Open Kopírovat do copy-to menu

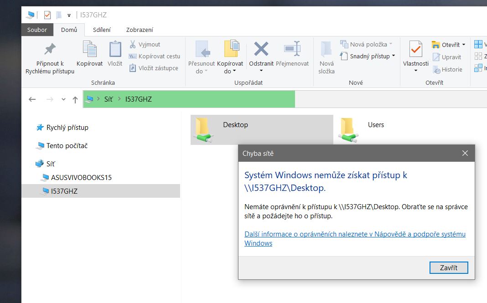pos(230,58)
